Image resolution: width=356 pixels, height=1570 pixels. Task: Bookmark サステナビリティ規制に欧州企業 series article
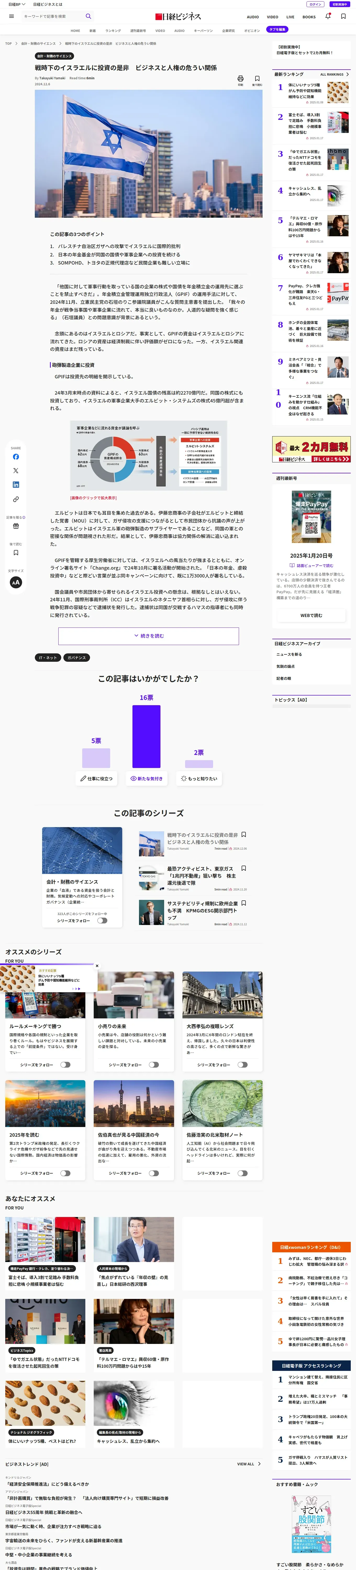point(244,903)
